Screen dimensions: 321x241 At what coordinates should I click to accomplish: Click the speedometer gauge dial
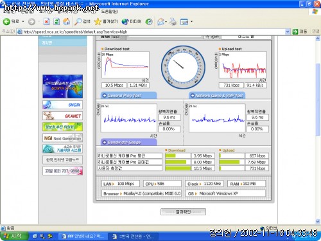183,67
